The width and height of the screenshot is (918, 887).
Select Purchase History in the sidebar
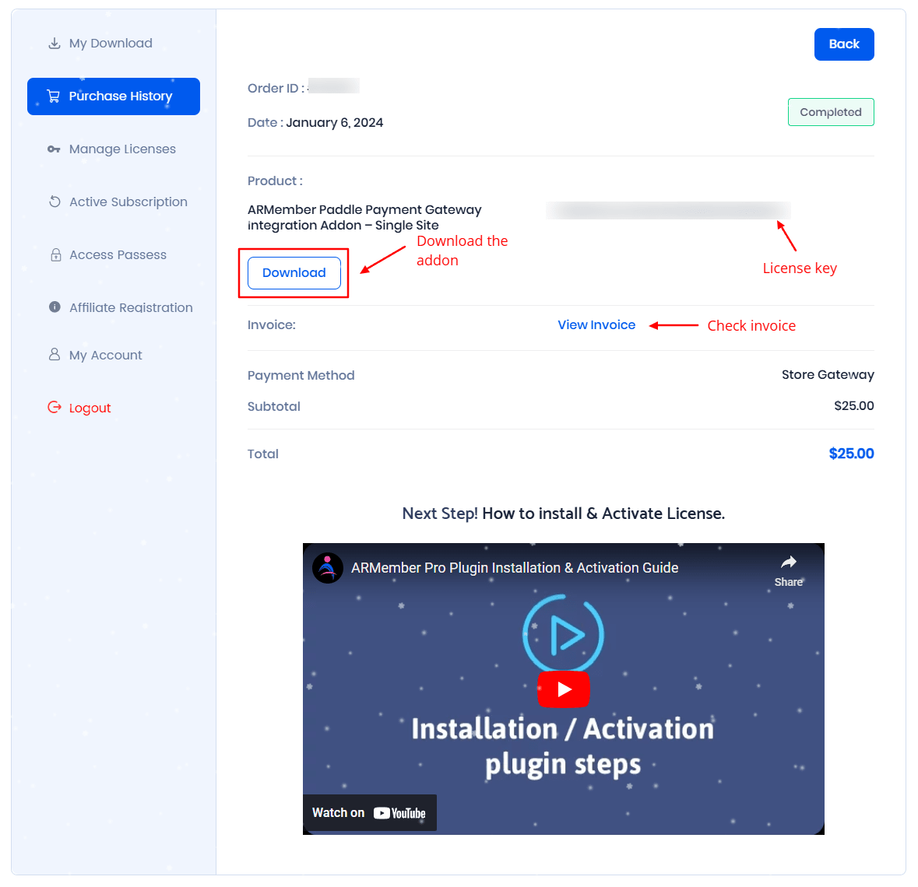point(114,96)
